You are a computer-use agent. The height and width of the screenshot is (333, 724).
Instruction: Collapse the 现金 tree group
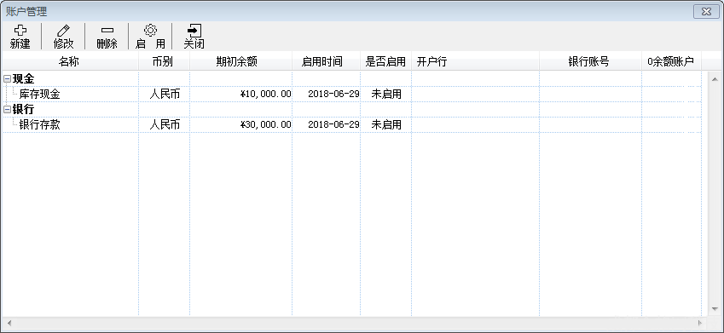(7, 79)
